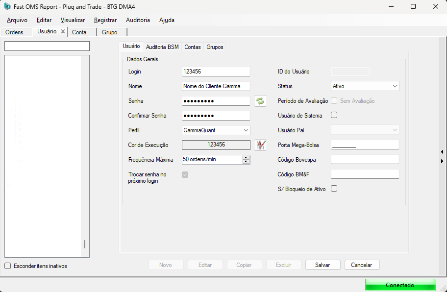Click the regenerate password refresh icon
The width and height of the screenshot is (447, 292).
260,101
